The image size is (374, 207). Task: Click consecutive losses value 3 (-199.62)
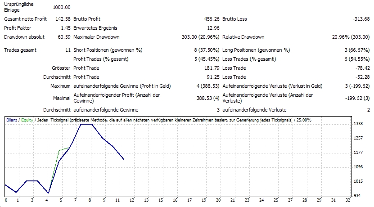click(357, 86)
